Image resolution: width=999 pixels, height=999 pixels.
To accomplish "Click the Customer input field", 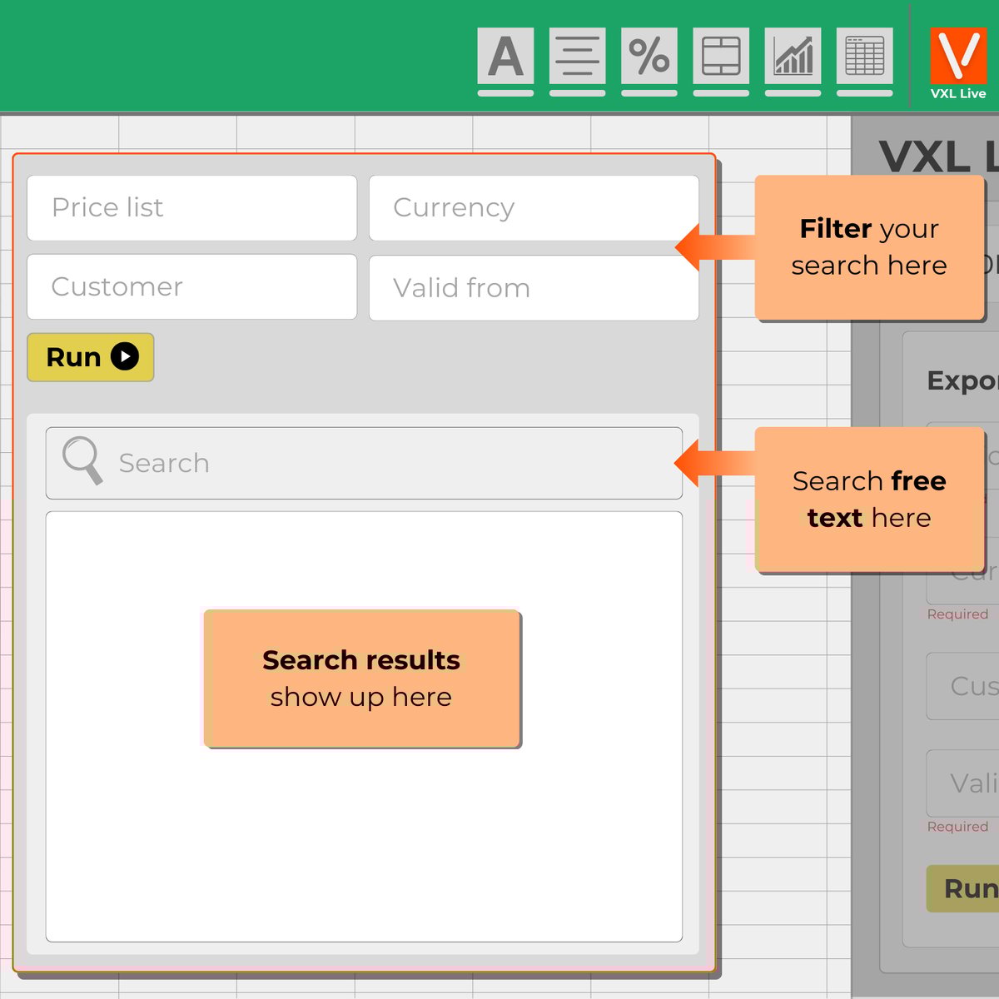I will click(191, 287).
